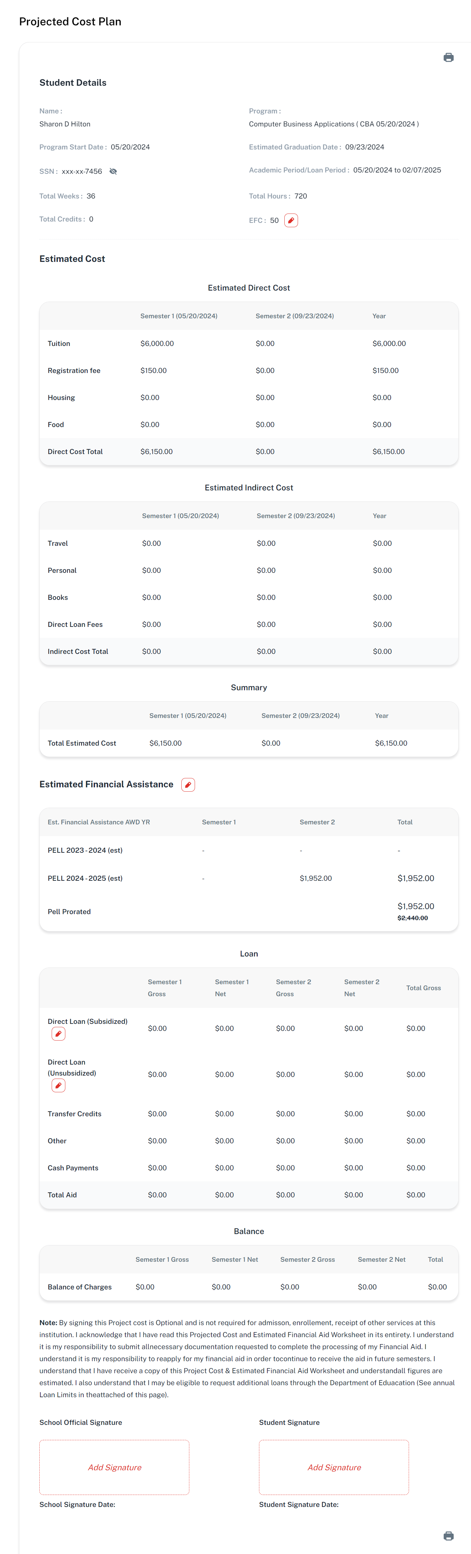Open the Estimated Financial Assistance edit pencil
Viewport: 471px width, 1554px height.
188,785
